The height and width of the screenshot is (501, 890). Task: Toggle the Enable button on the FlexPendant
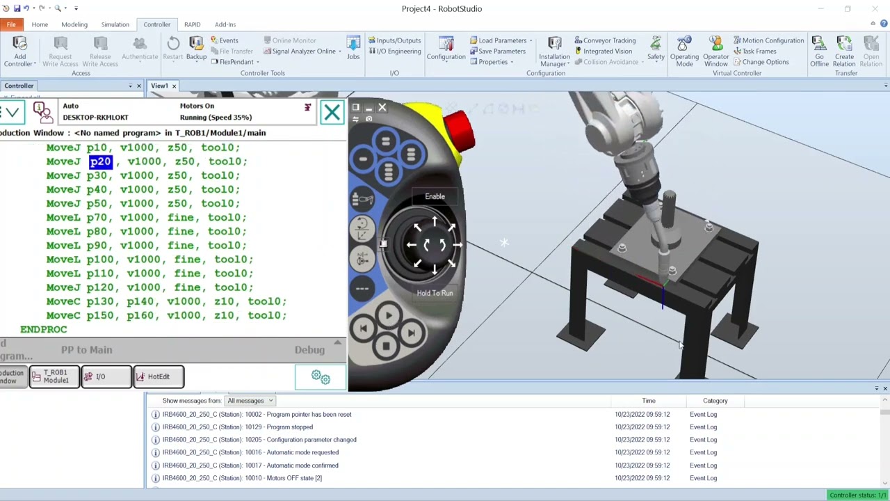click(x=435, y=197)
